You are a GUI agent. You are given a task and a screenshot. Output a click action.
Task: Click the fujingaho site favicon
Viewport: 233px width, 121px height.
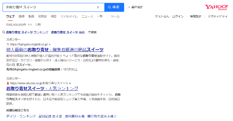[x=8, y=44]
